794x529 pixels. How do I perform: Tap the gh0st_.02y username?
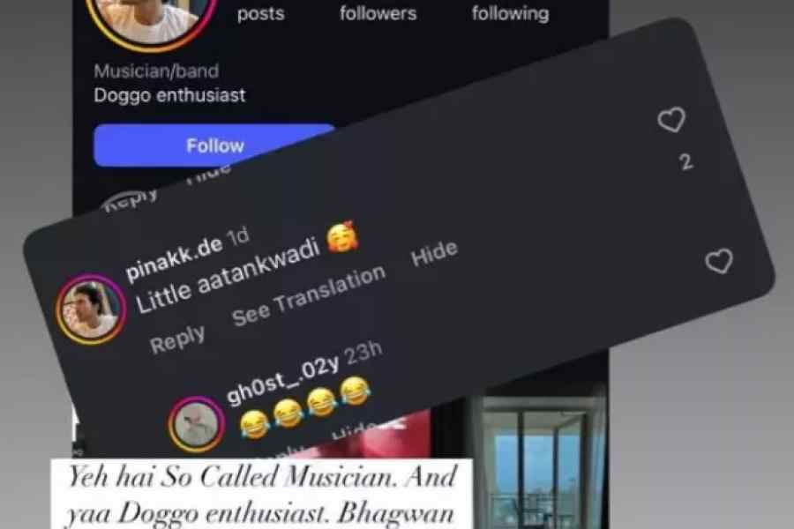tap(282, 381)
